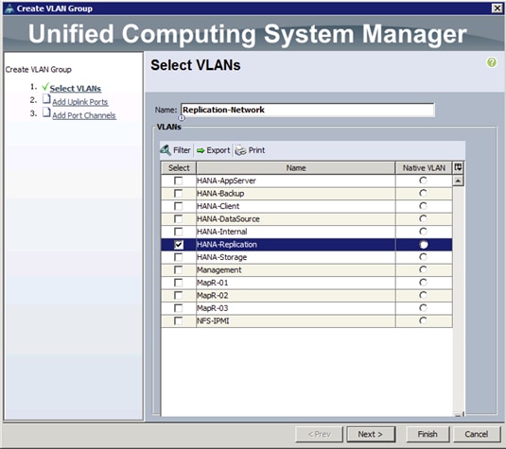This screenshot has height=449, width=506.
Task: Check the Management VLAN checkbox
Action: pyautogui.click(x=178, y=270)
